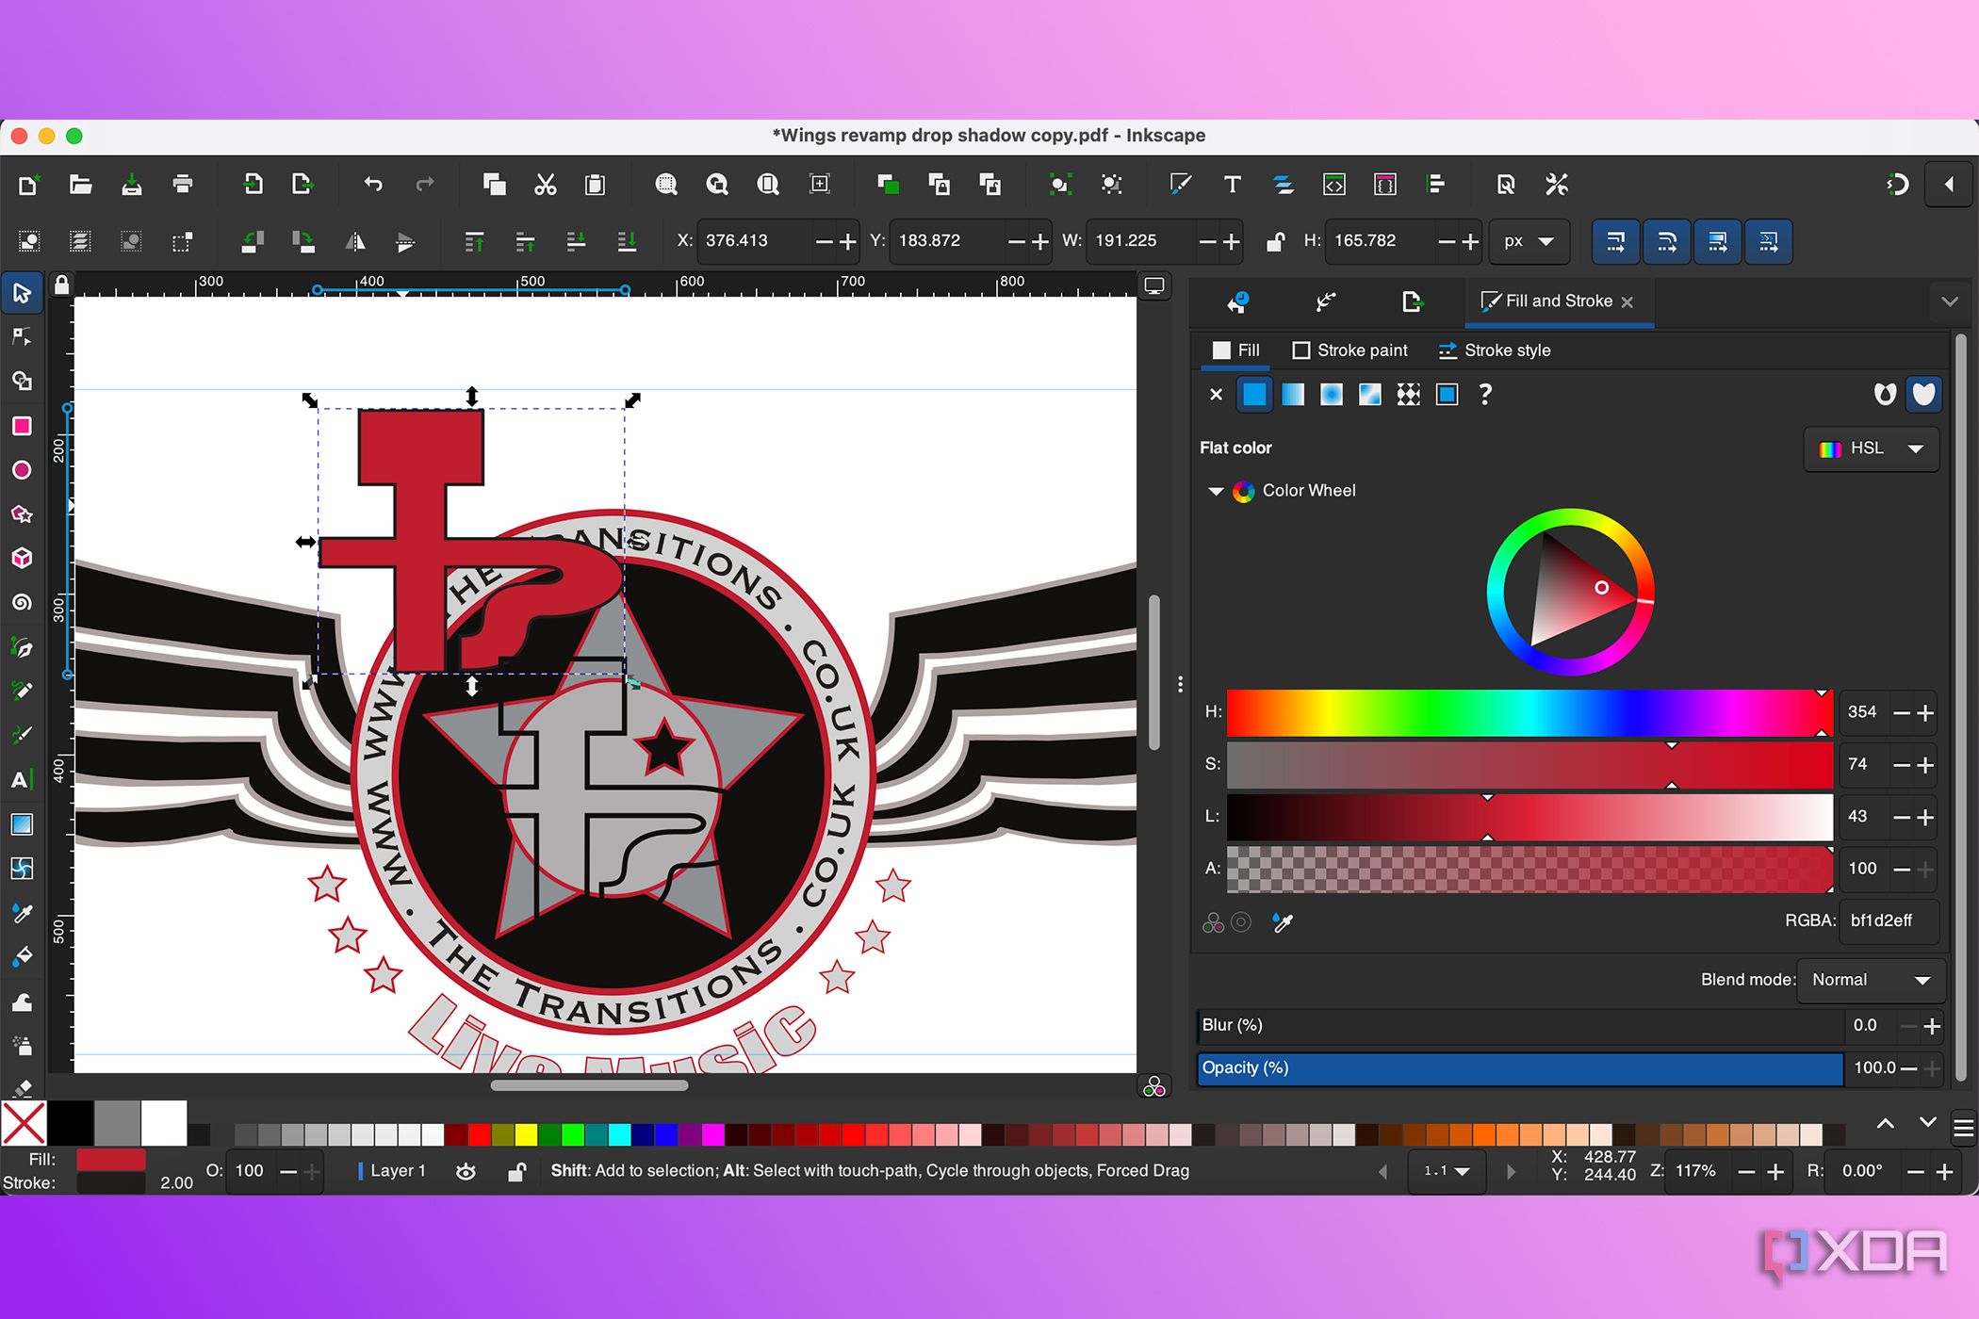Toggle Layer 1 lock icon

[516, 1171]
